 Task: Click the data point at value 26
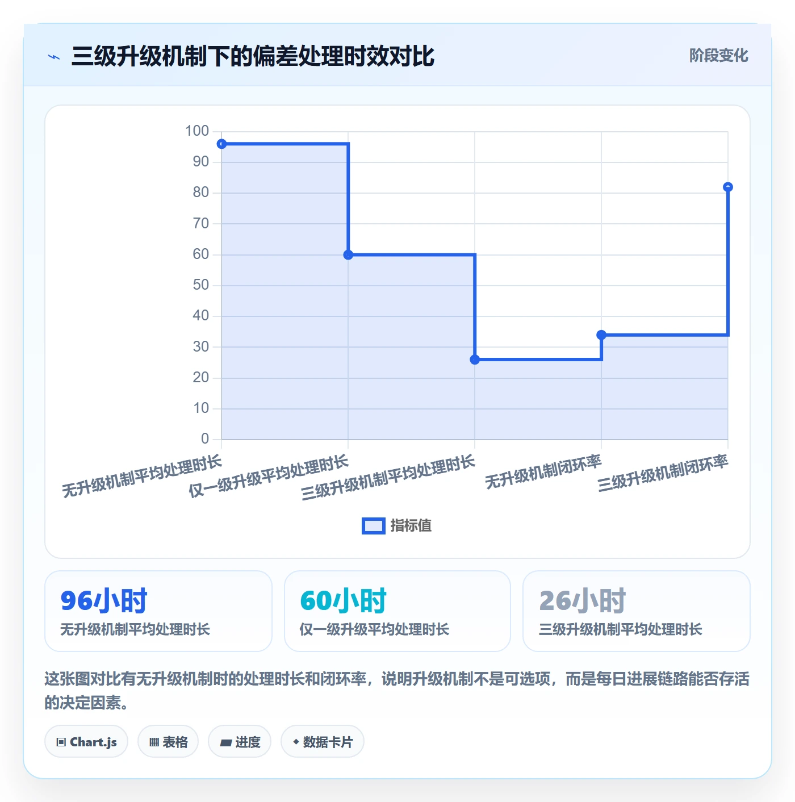pyautogui.click(x=475, y=360)
